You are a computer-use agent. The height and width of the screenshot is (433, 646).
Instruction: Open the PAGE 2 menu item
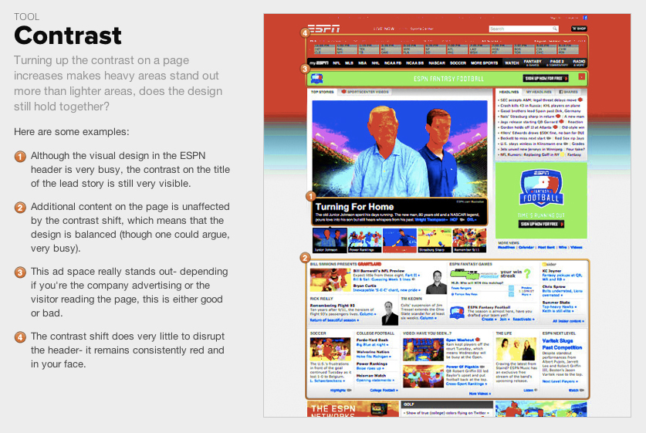pos(557,63)
